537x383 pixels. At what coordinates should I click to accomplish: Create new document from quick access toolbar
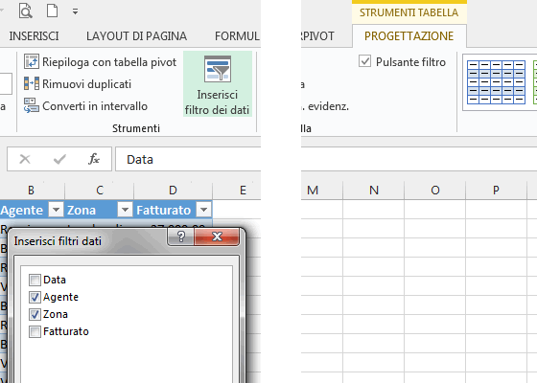(52, 11)
